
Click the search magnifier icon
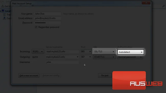(x=163, y=6)
